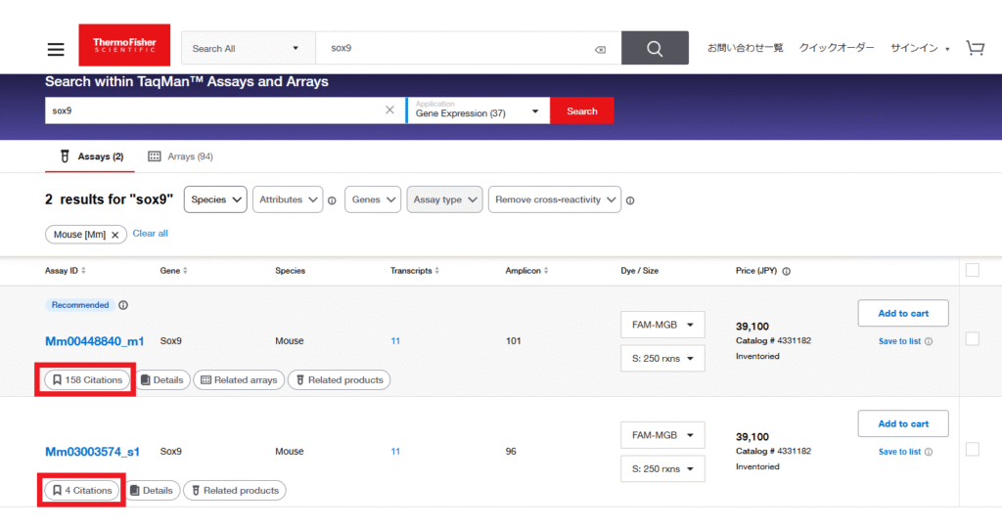Open the hamburger navigation menu
Screen dimensions: 1002x528
point(56,49)
